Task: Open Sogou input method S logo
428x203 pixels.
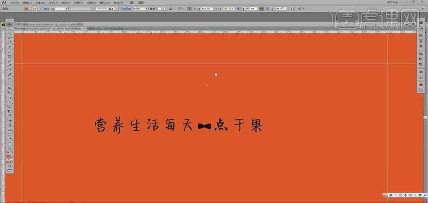Action: 384,195
